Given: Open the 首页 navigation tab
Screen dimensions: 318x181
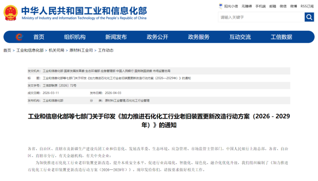Looking at the screenshot, I should pyautogui.click(x=39, y=37).
